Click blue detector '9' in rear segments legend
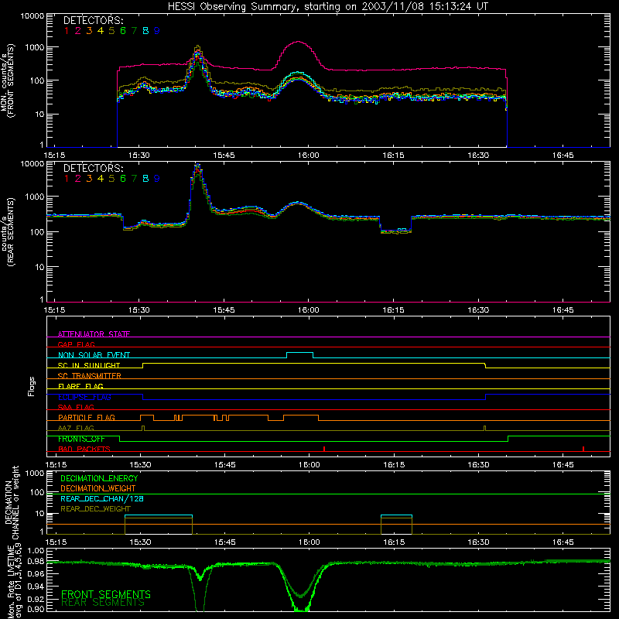Image resolution: width=619 pixels, height=619 pixels. tap(157, 179)
